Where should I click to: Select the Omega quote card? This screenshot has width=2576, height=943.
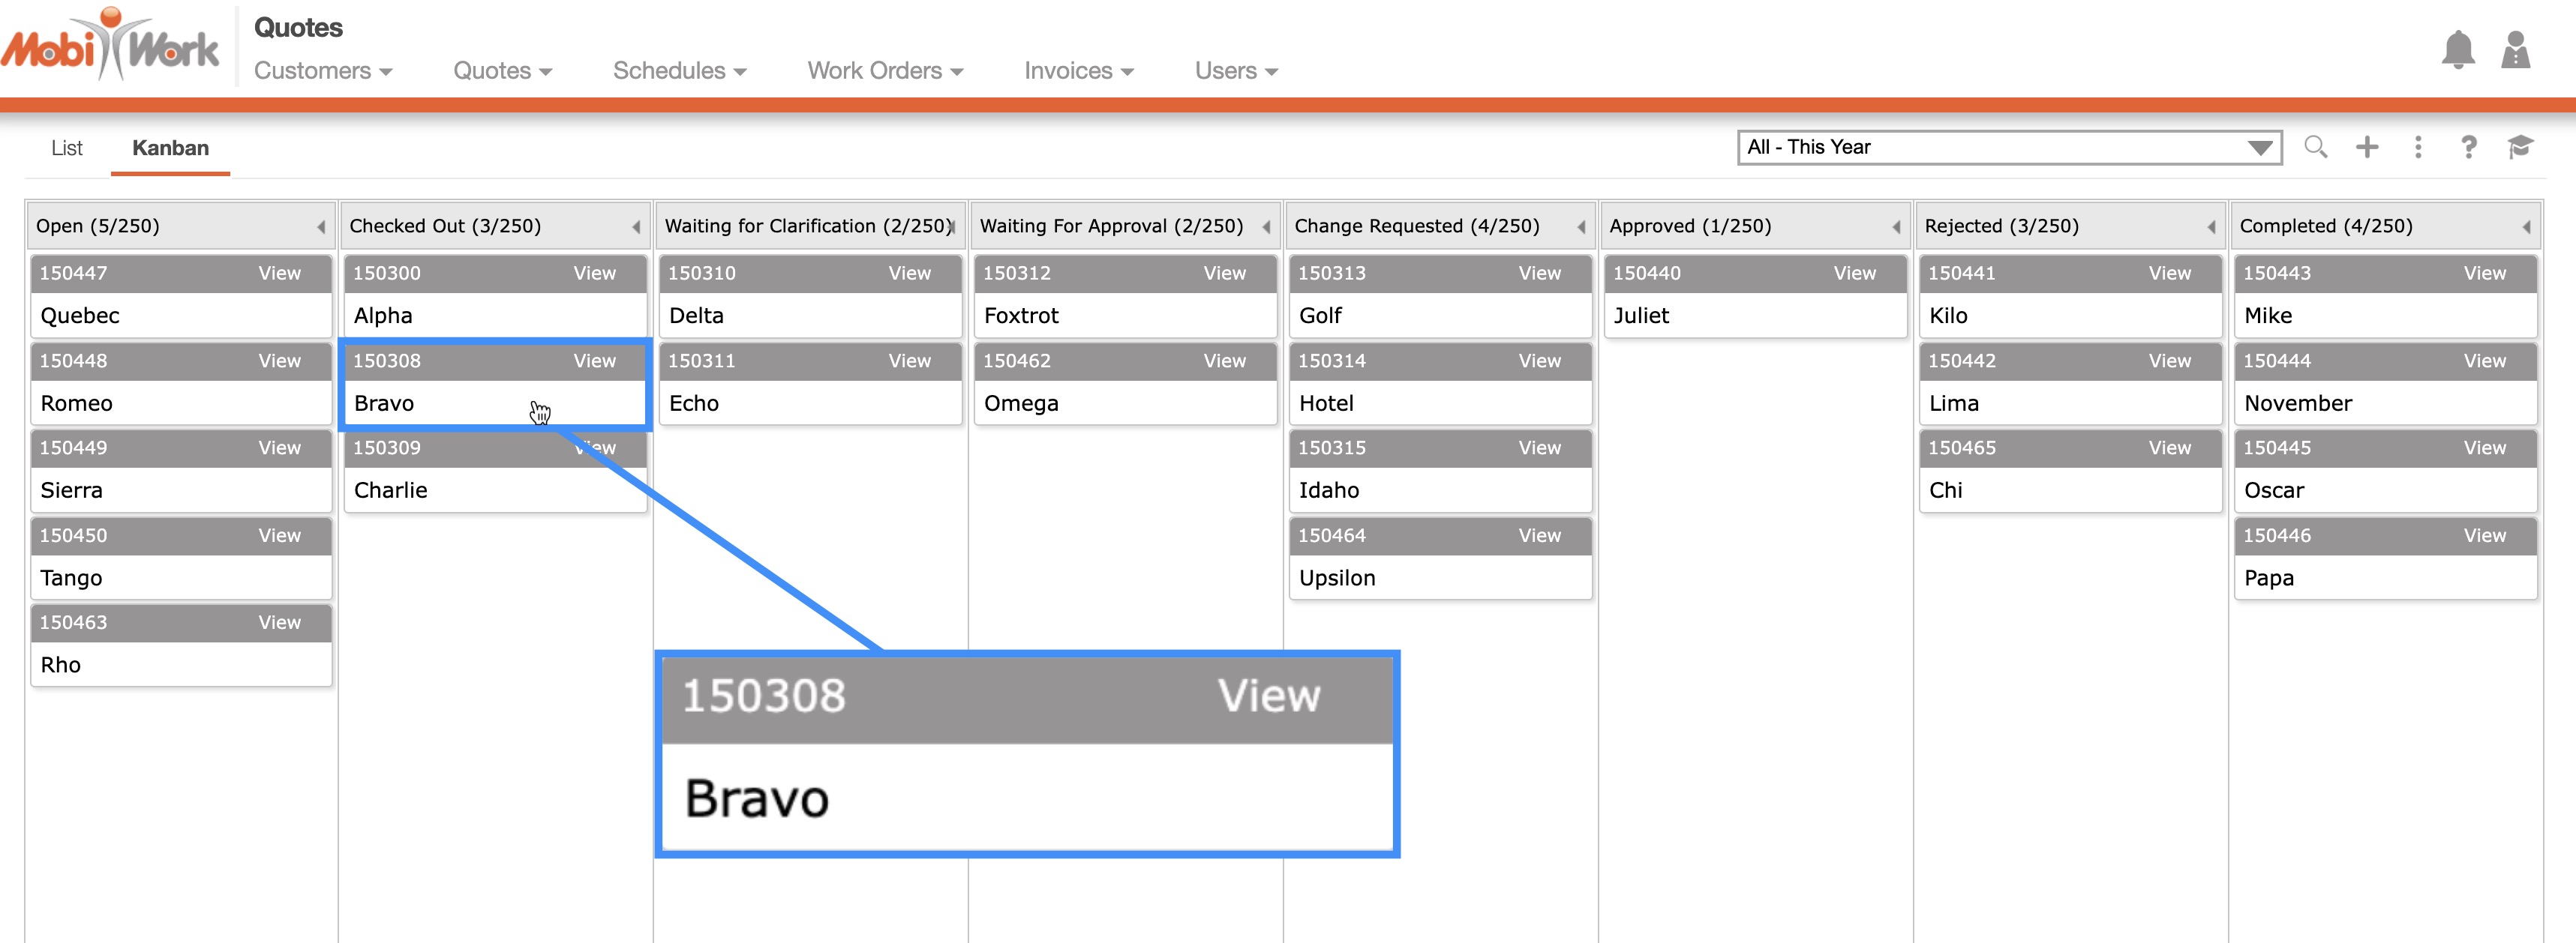pyautogui.click(x=1124, y=403)
